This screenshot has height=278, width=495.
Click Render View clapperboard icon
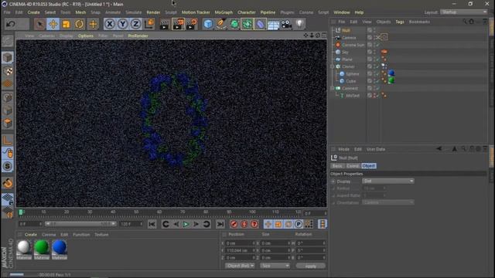[x=165, y=24]
